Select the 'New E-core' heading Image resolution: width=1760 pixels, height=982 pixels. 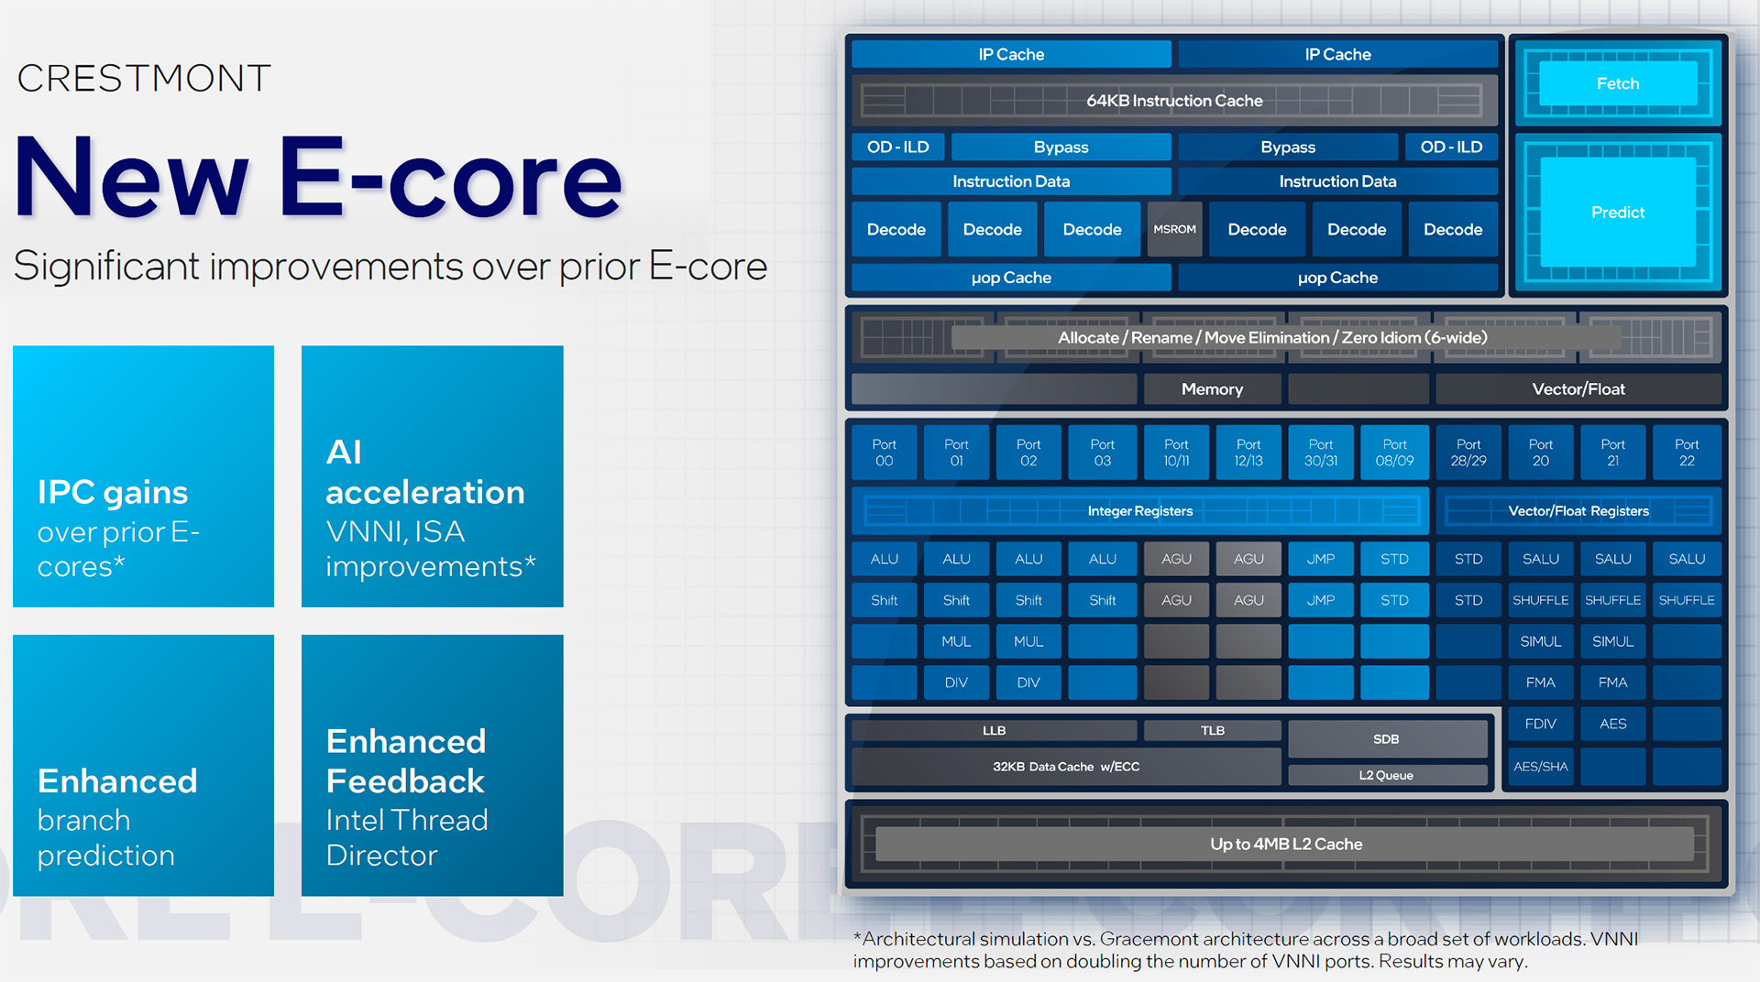[x=318, y=177]
